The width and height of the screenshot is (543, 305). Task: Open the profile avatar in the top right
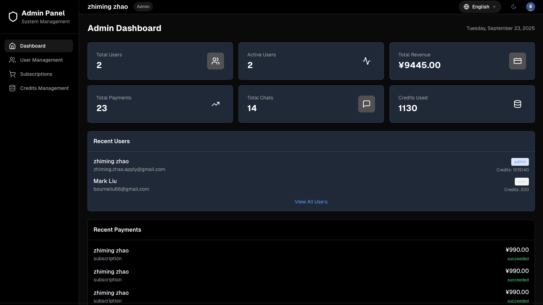(x=530, y=6)
